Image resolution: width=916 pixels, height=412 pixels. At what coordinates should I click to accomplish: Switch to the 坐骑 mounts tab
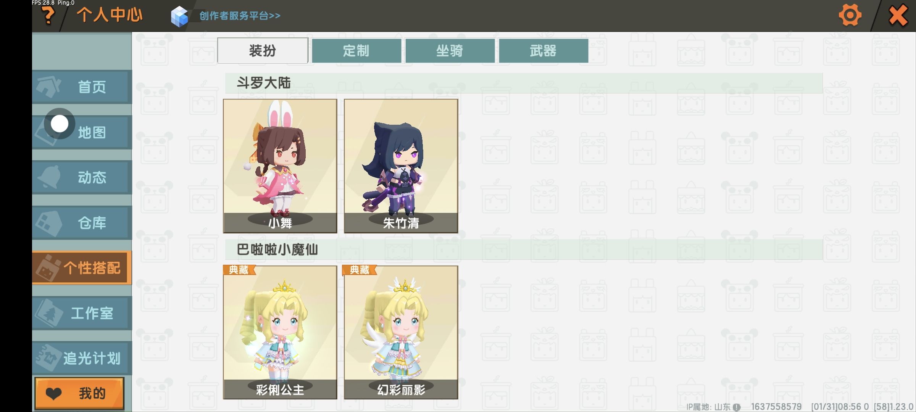pyautogui.click(x=450, y=51)
